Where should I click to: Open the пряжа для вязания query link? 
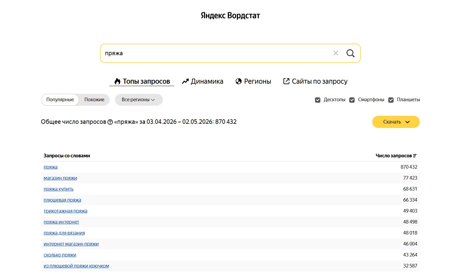click(64, 233)
